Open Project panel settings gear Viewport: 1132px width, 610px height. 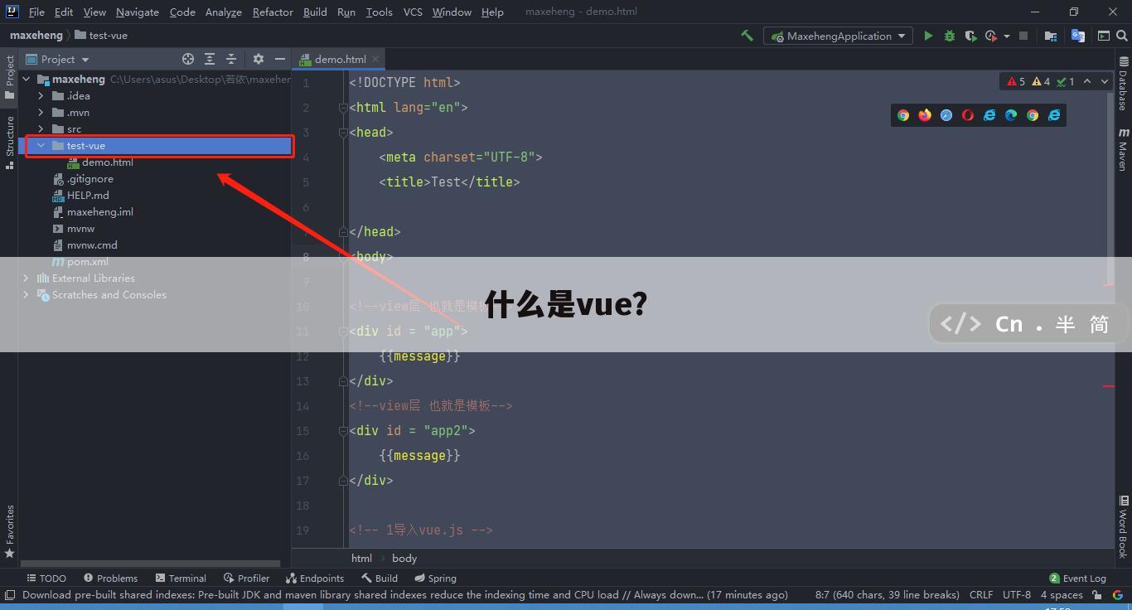[258, 59]
